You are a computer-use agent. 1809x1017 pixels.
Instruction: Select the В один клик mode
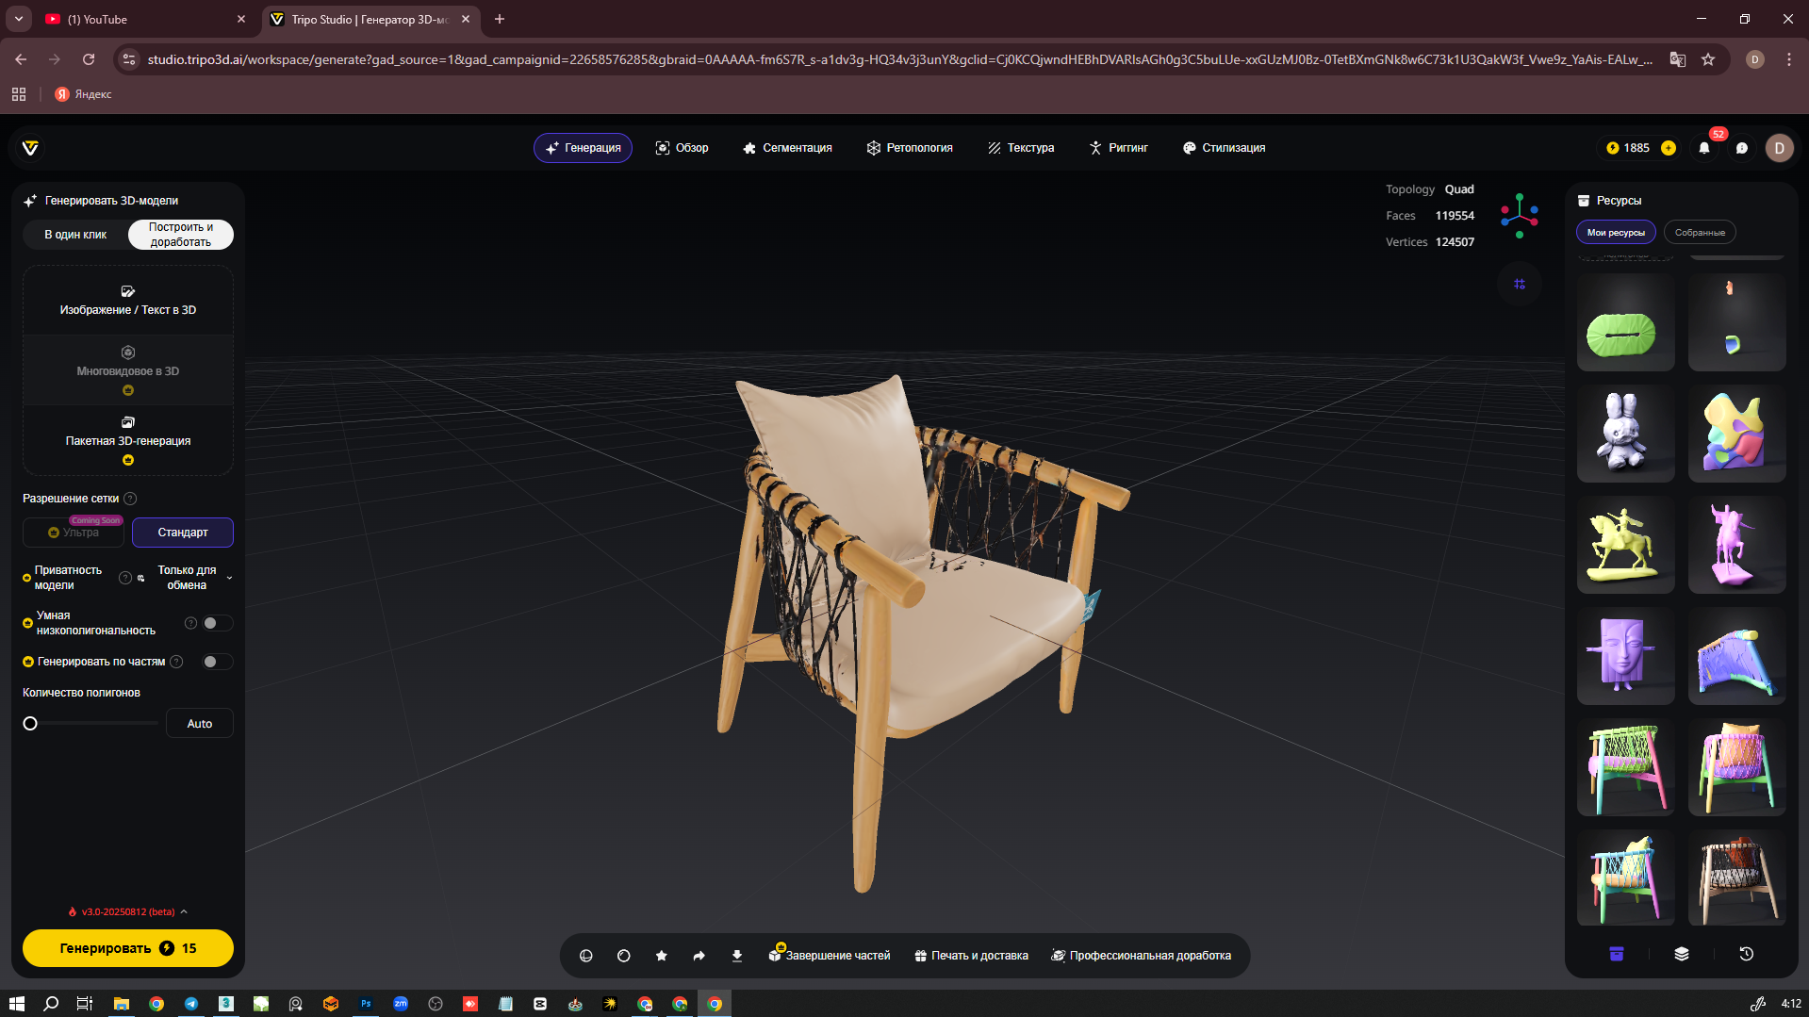point(75,235)
